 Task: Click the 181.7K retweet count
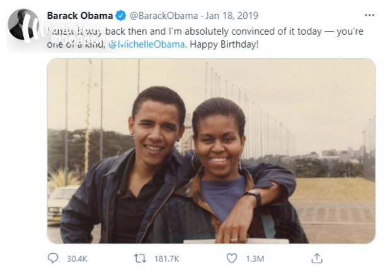tap(167, 259)
